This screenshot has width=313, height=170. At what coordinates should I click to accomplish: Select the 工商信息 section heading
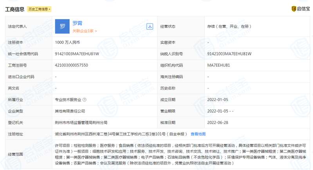(15, 9)
